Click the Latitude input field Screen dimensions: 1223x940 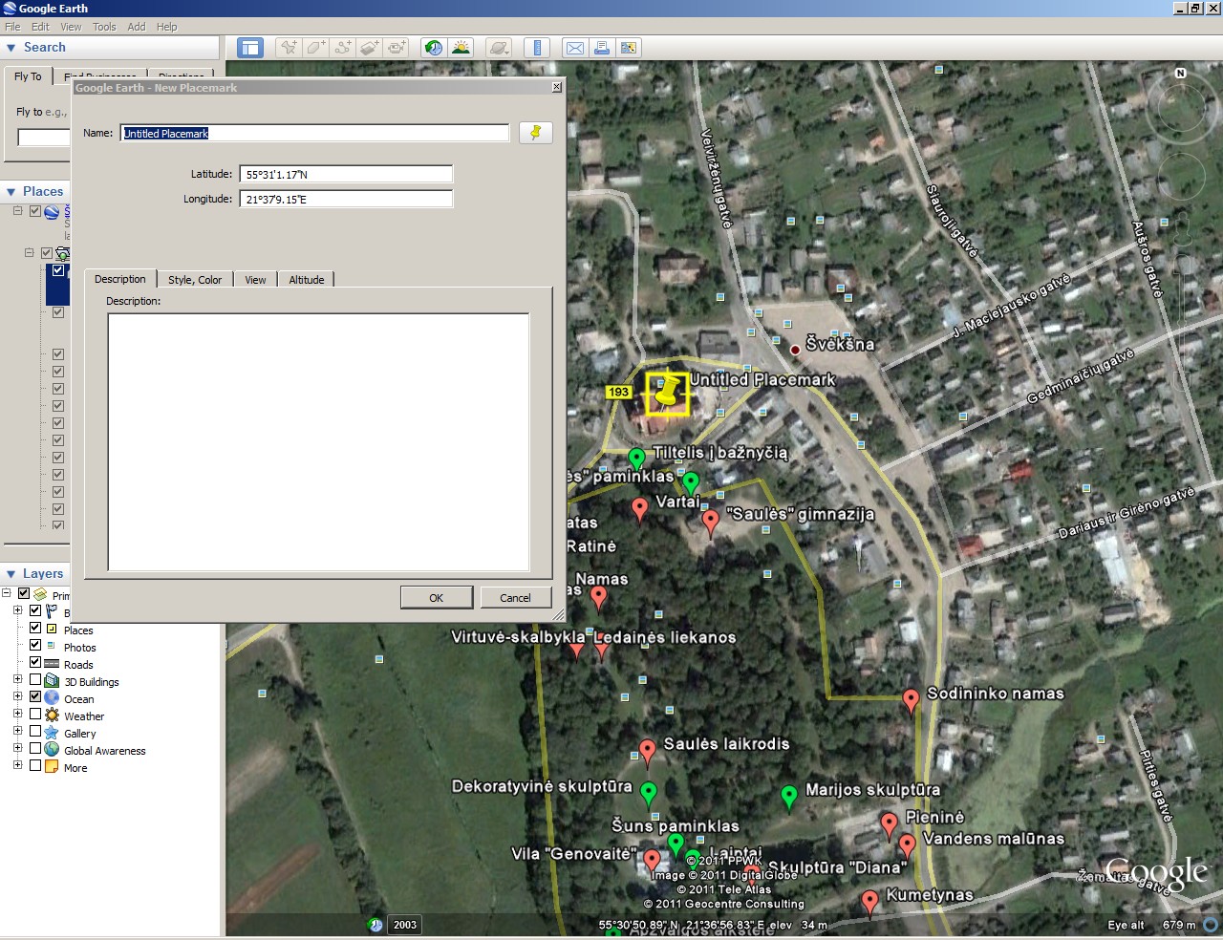[x=346, y=175]
